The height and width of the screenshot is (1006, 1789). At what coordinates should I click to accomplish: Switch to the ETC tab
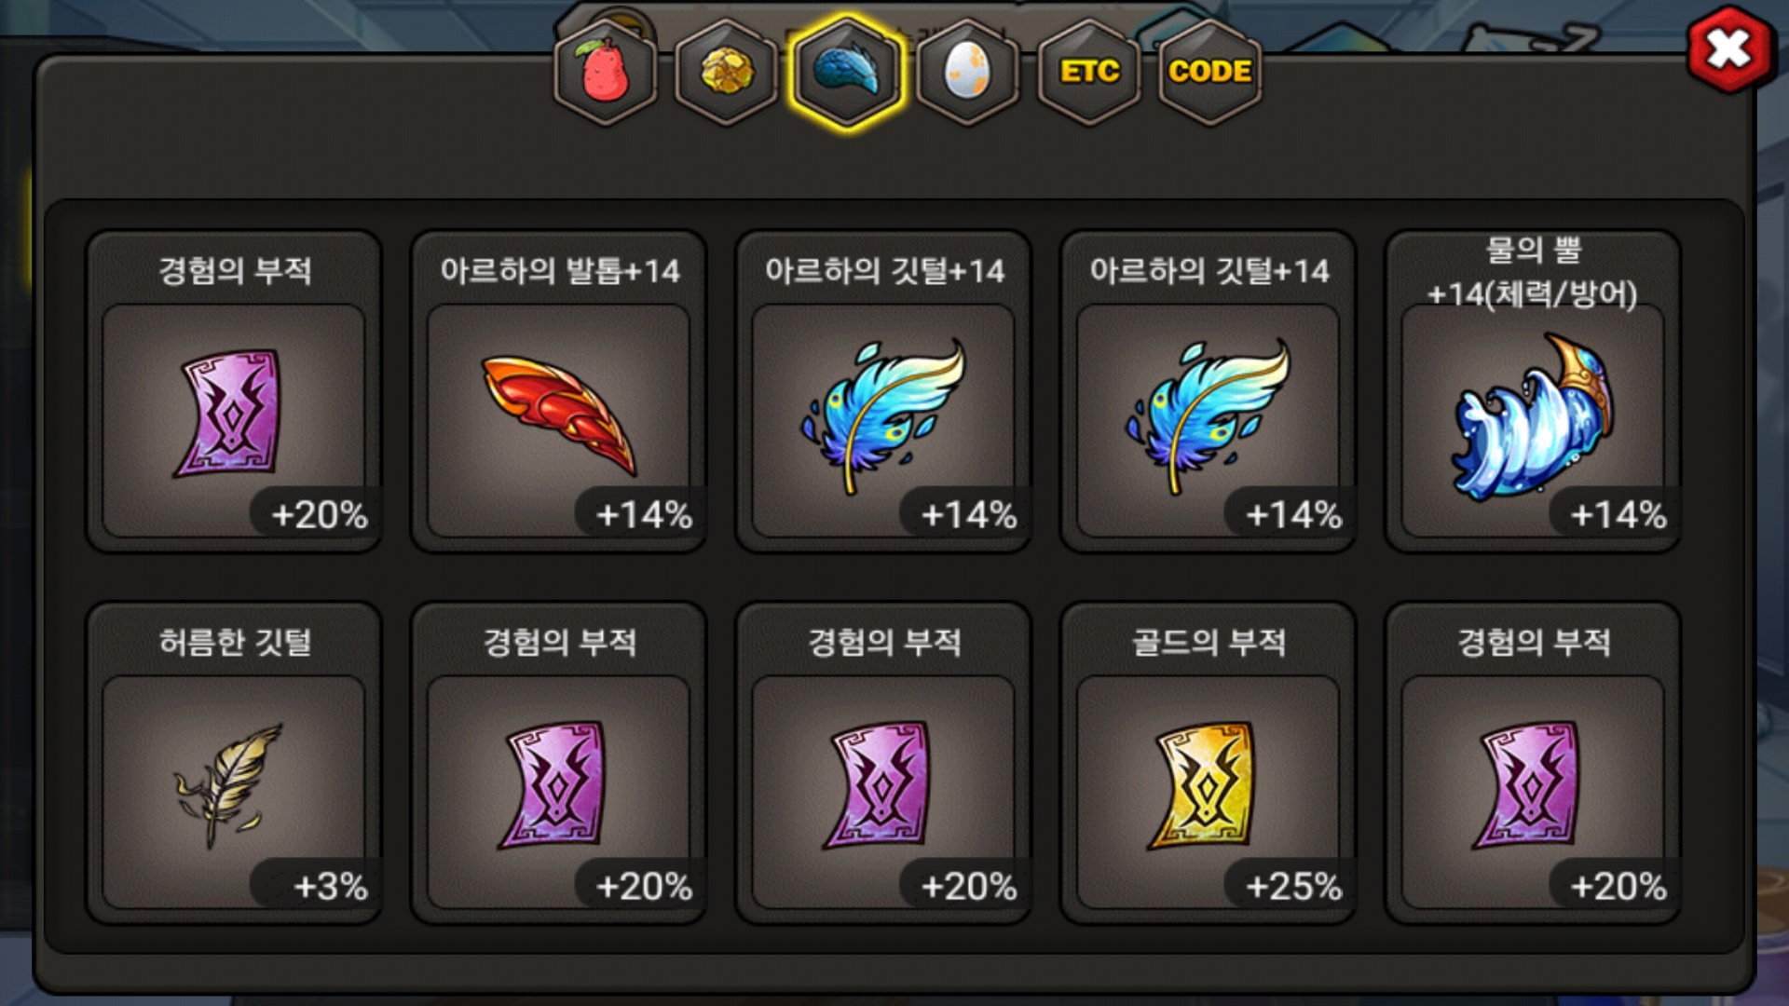[1089, 72]
